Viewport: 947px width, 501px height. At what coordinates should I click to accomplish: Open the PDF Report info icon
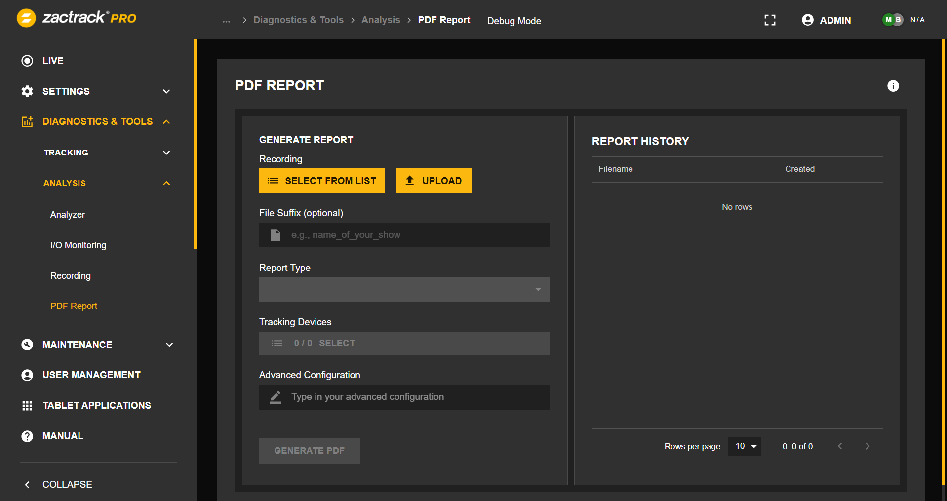(x=893, y=86)
